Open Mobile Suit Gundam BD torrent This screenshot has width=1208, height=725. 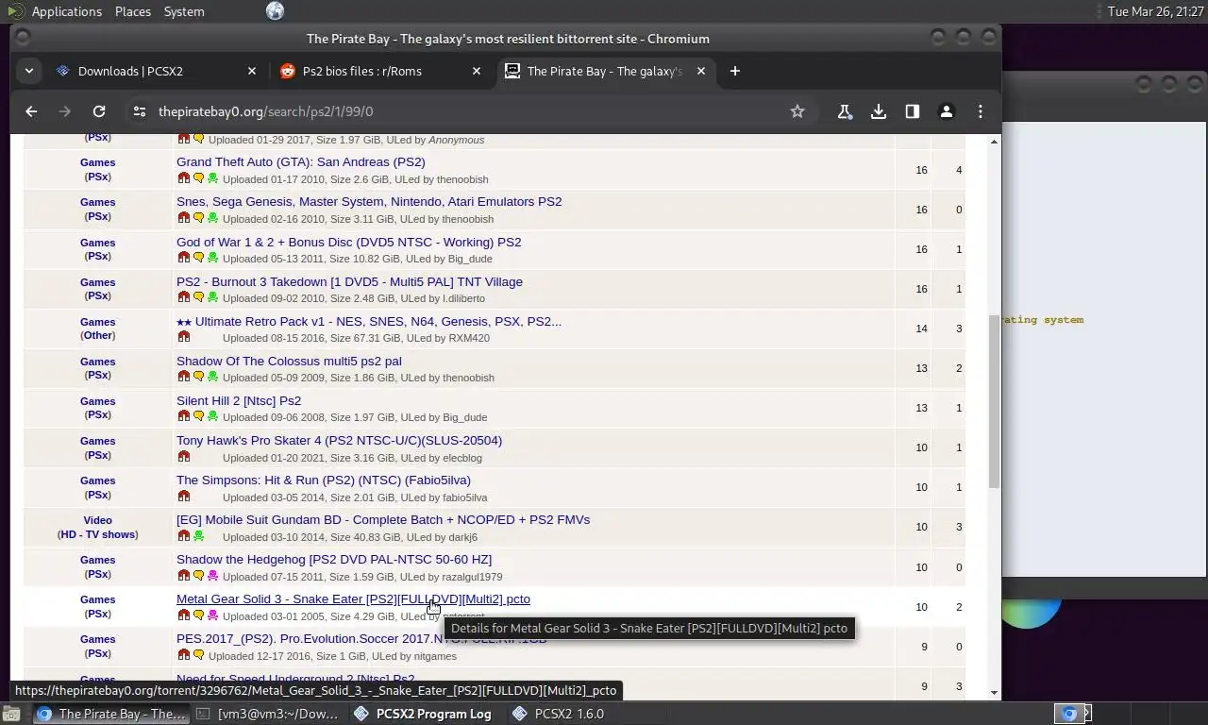pyautogui.click(x=383, y=519)
